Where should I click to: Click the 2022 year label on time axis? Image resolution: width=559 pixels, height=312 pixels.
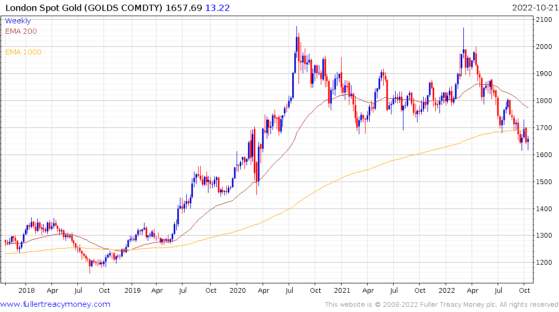pos(447,290)
